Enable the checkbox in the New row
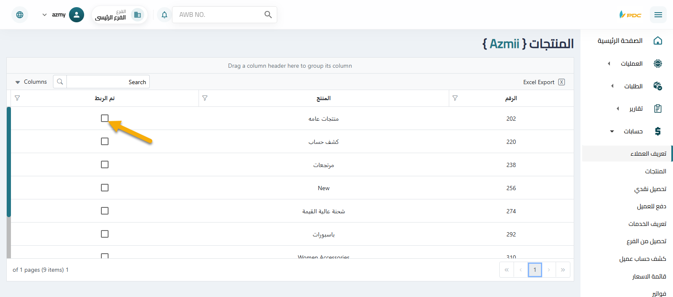This screenshot has height=297, width=673. tap(105, 188)
